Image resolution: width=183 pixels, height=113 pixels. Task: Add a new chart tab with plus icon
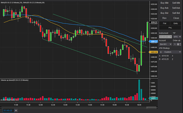(16, 110)
